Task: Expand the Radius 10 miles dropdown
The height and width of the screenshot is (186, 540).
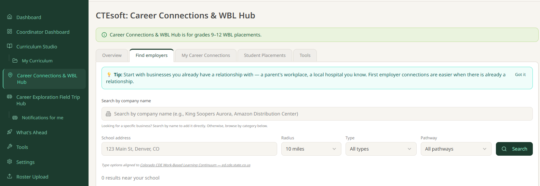Action: tap(311, 149)
